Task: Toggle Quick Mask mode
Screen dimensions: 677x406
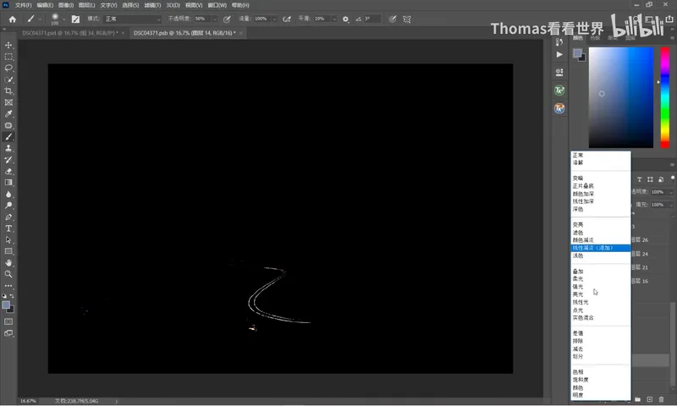Action: [x=8, y=322]
